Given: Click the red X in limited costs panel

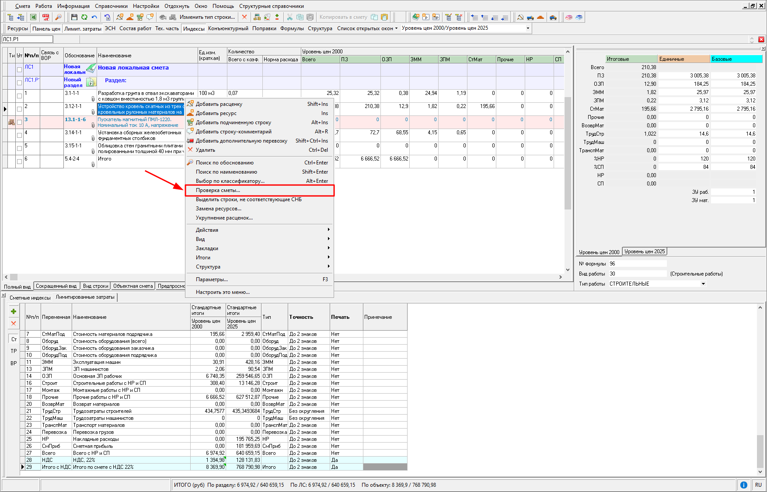Looking at the screenshot, I should [14, 324].
